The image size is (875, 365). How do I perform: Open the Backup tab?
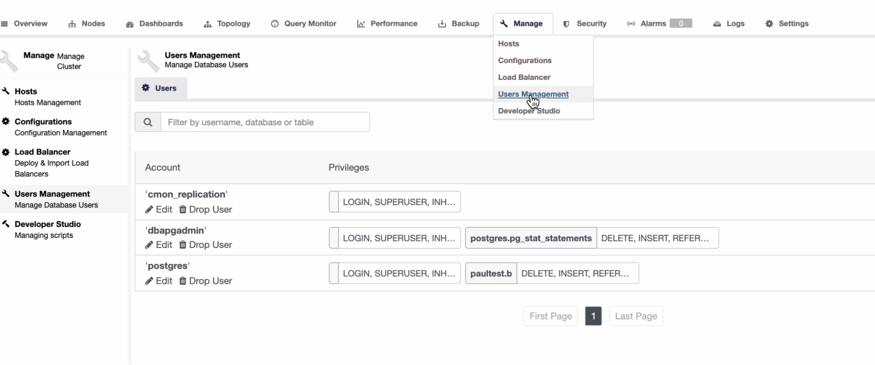pyautogui.click(x=459, y=24)
